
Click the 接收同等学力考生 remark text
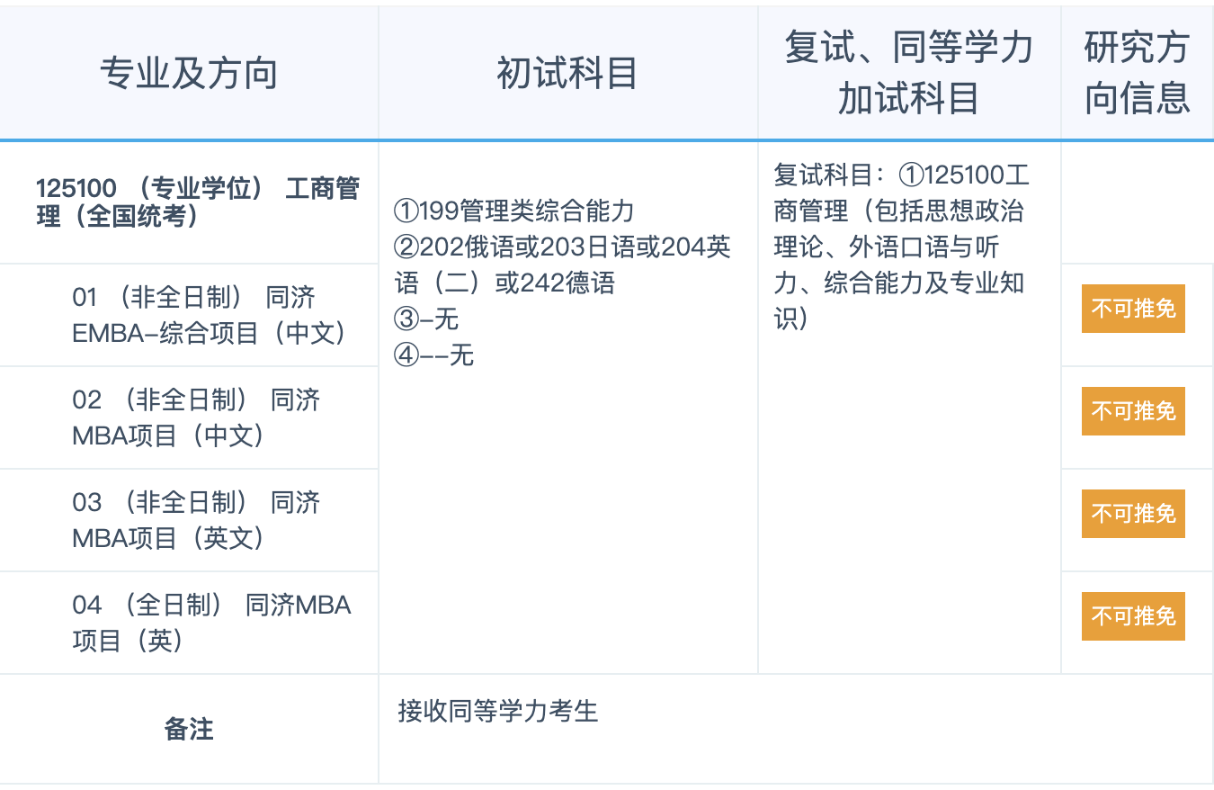[x=497, y=712]
